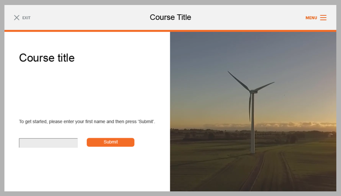Select the 'Course title' heading on the slide
This screenshot has height=196, width=341.
click(47, 58)
